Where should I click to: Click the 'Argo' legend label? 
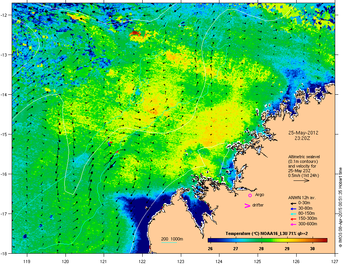(x=260, y=194)
